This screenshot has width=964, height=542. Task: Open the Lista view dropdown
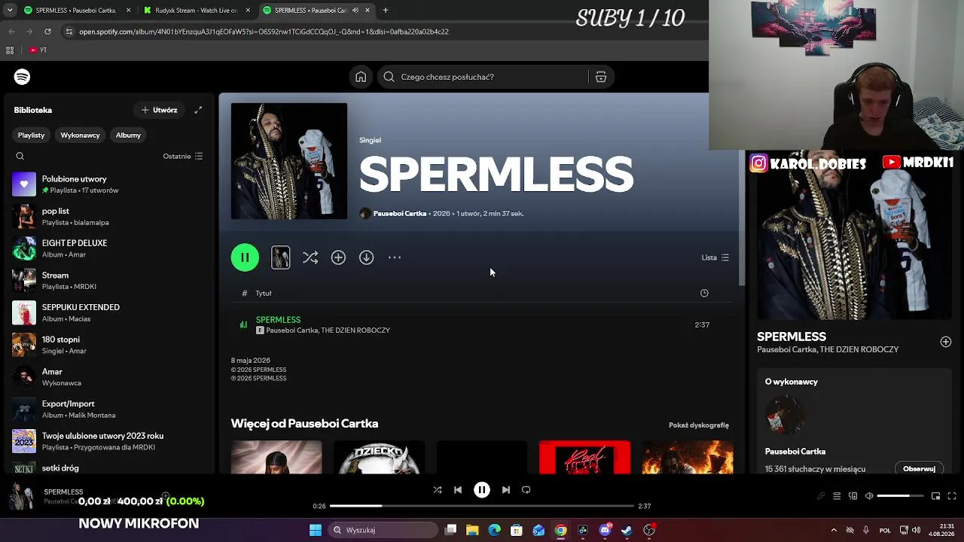coord(715,257)
